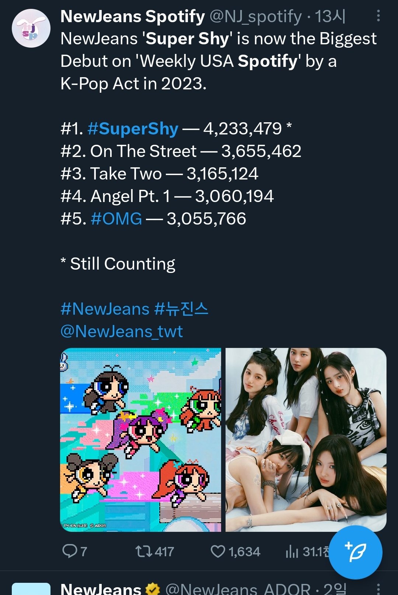Open three-dot menu on NewJeans Spotify tweet

pyautogui.click(x=378, y=16)
